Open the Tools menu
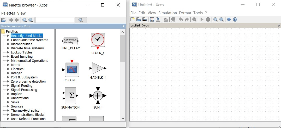 click(x=198, y=13)
